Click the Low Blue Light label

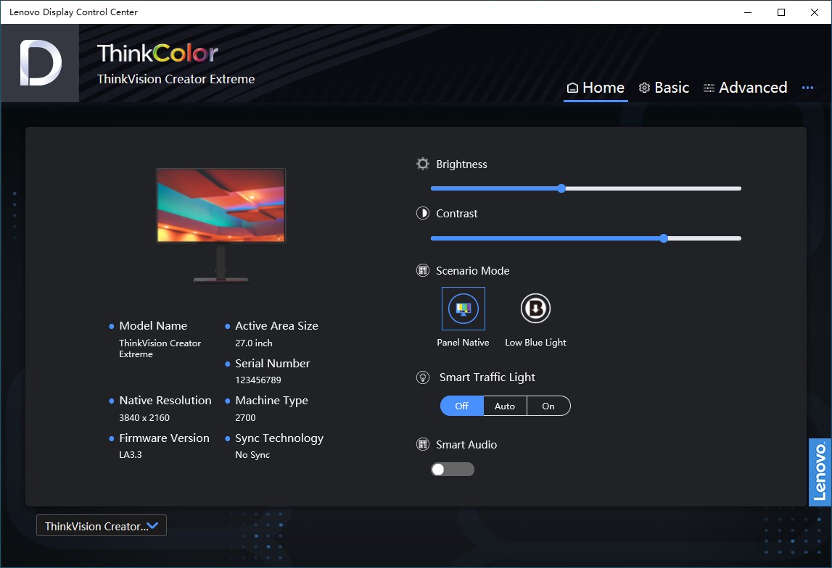[535, 343]
